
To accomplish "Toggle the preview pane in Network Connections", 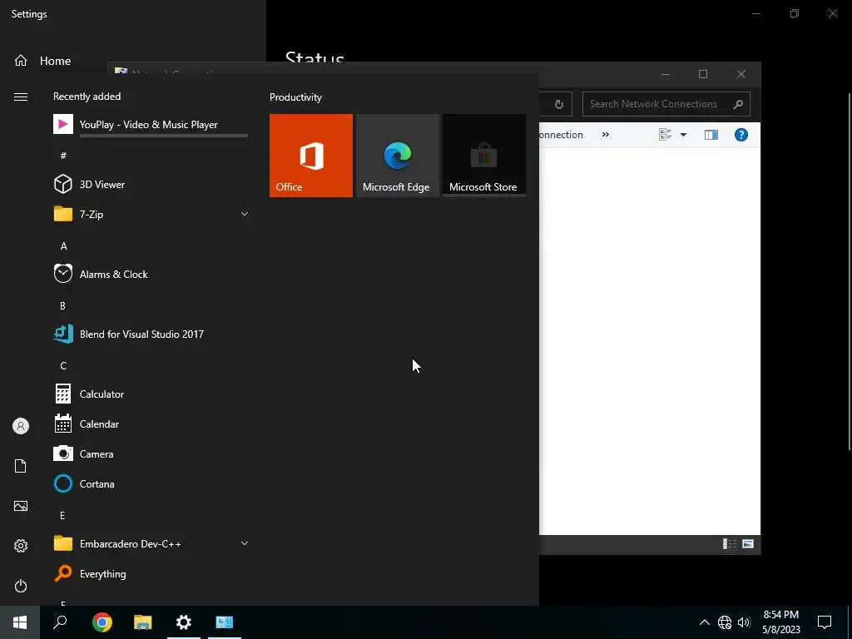I will point(711,135).
